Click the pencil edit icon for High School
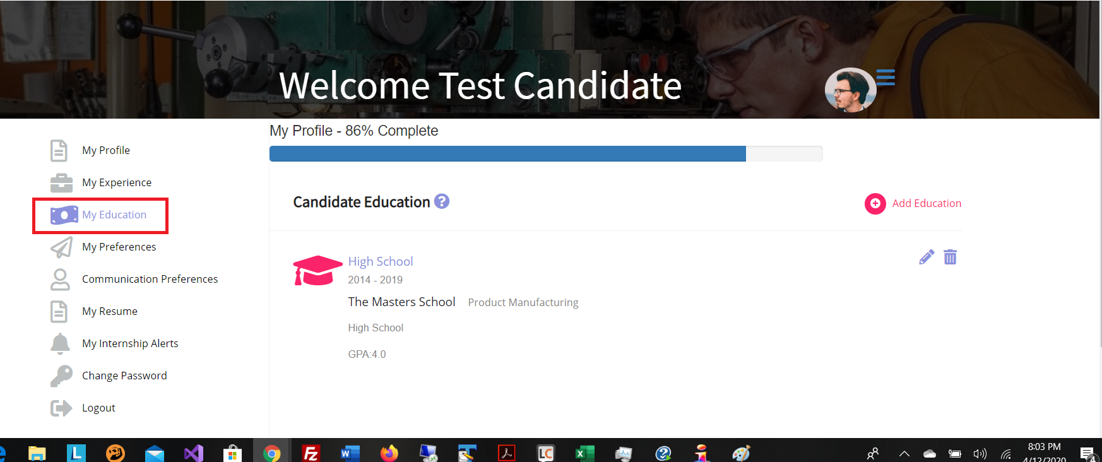Screen dimensions: 1102x462 [x=927, y=257]
